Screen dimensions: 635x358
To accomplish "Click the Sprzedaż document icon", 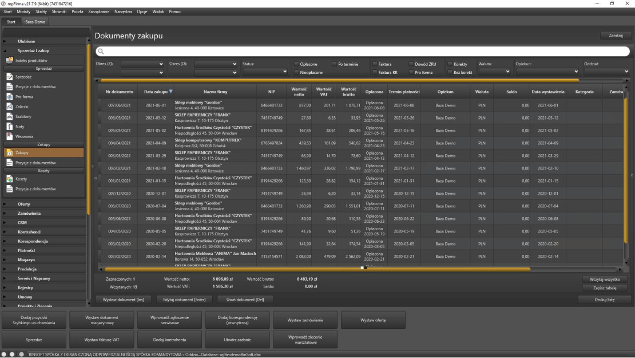I will click(x=9, y=76).
